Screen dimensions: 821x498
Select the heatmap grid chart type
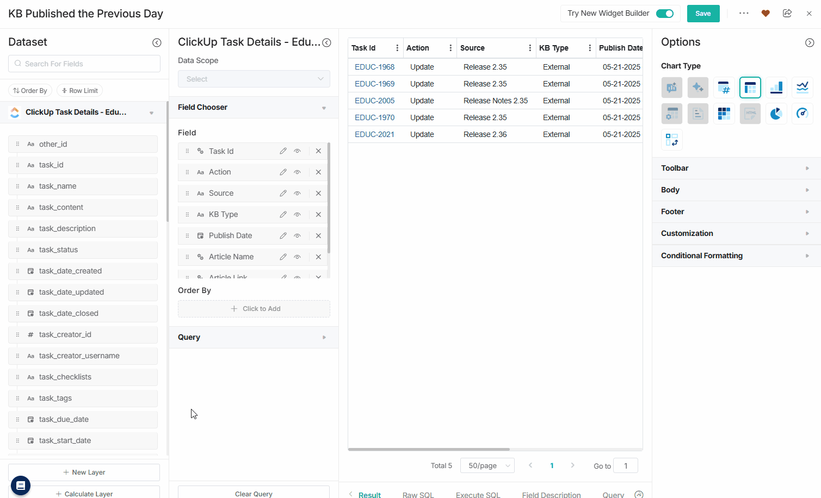pyautogui.click(x=724, y=114)
